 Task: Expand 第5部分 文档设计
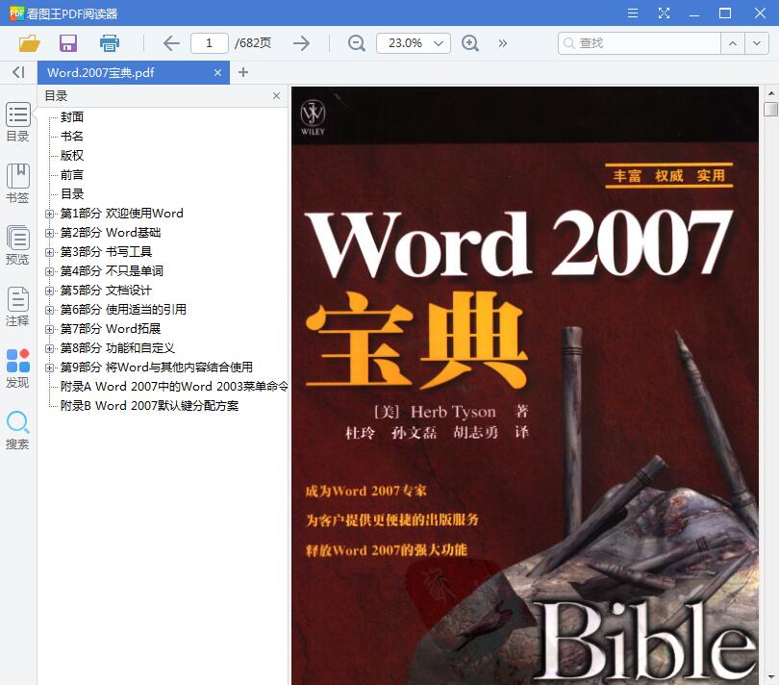(49, 291)
